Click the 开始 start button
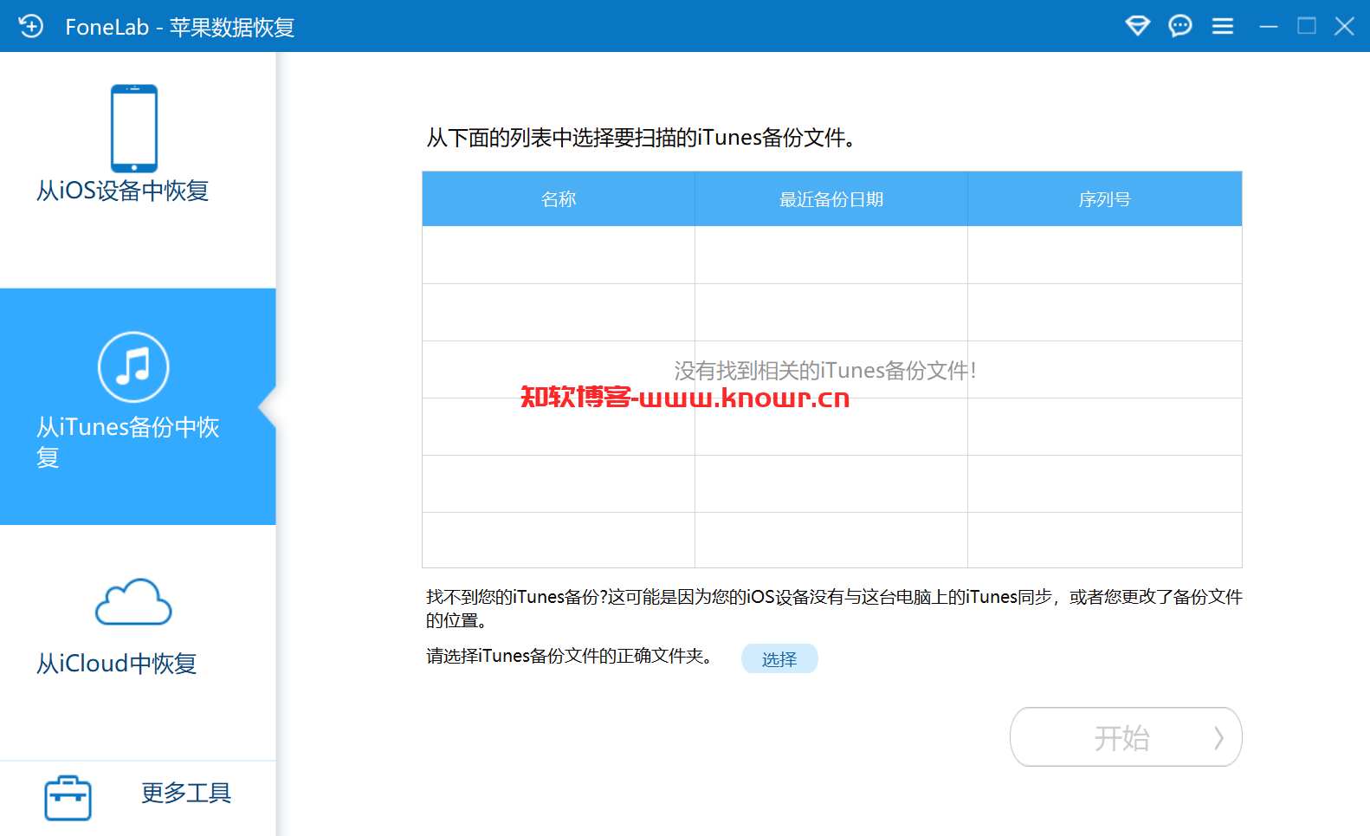This screenshot has height=836, width=1370. click(x=1126, y=737)
